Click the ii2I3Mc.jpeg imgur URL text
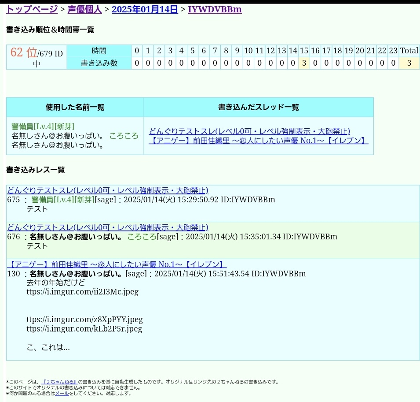 (83, 292)
